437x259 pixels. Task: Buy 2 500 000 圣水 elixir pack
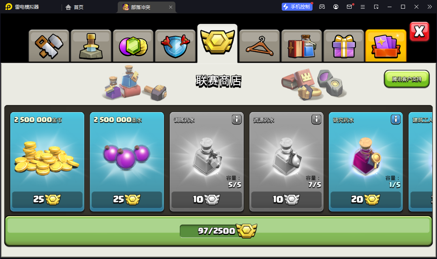(x=127, y=162)
